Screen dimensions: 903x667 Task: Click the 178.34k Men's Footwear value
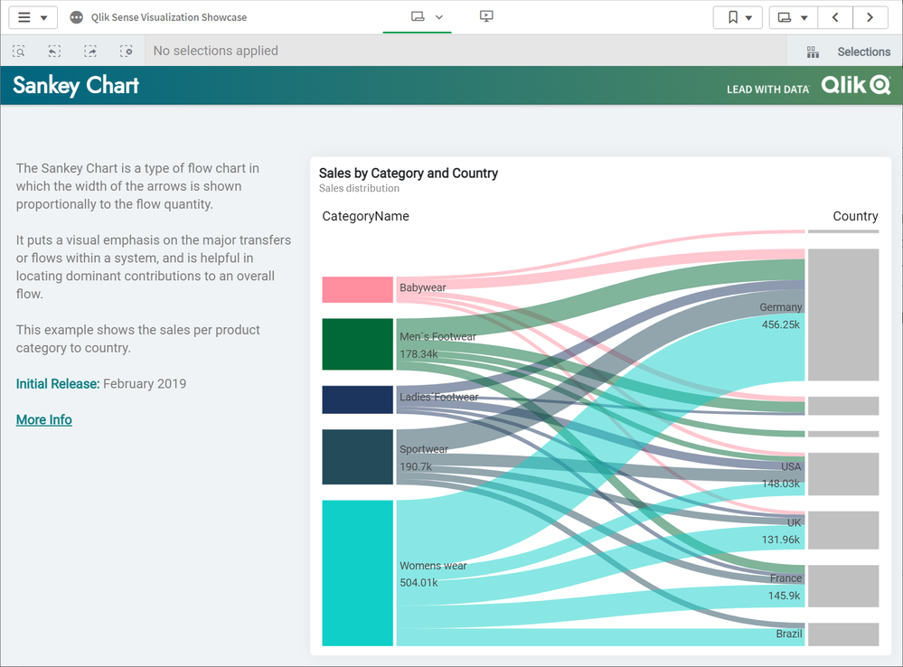tap(419, 354)
